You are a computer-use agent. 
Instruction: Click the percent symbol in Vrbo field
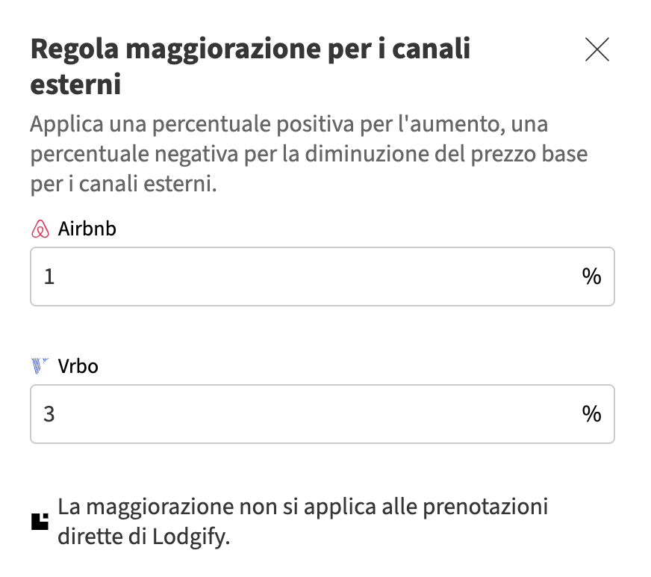pos(591,414)
